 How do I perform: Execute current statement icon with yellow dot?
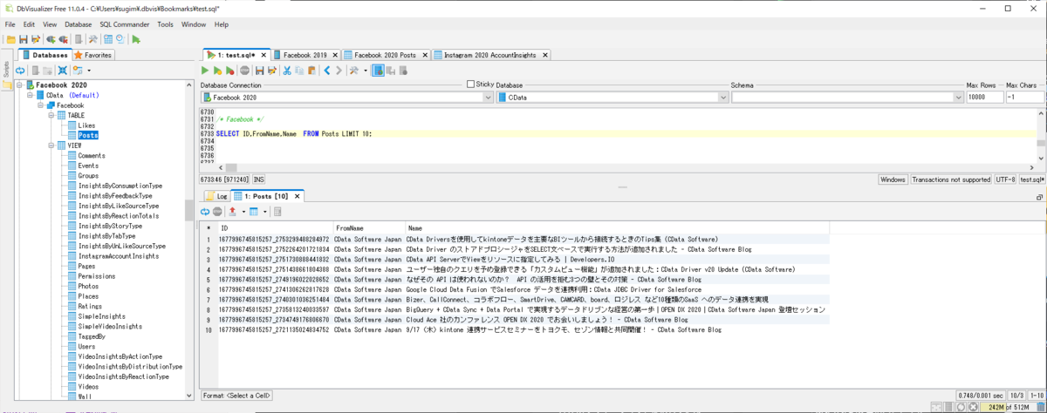click(x=217, y=71)
